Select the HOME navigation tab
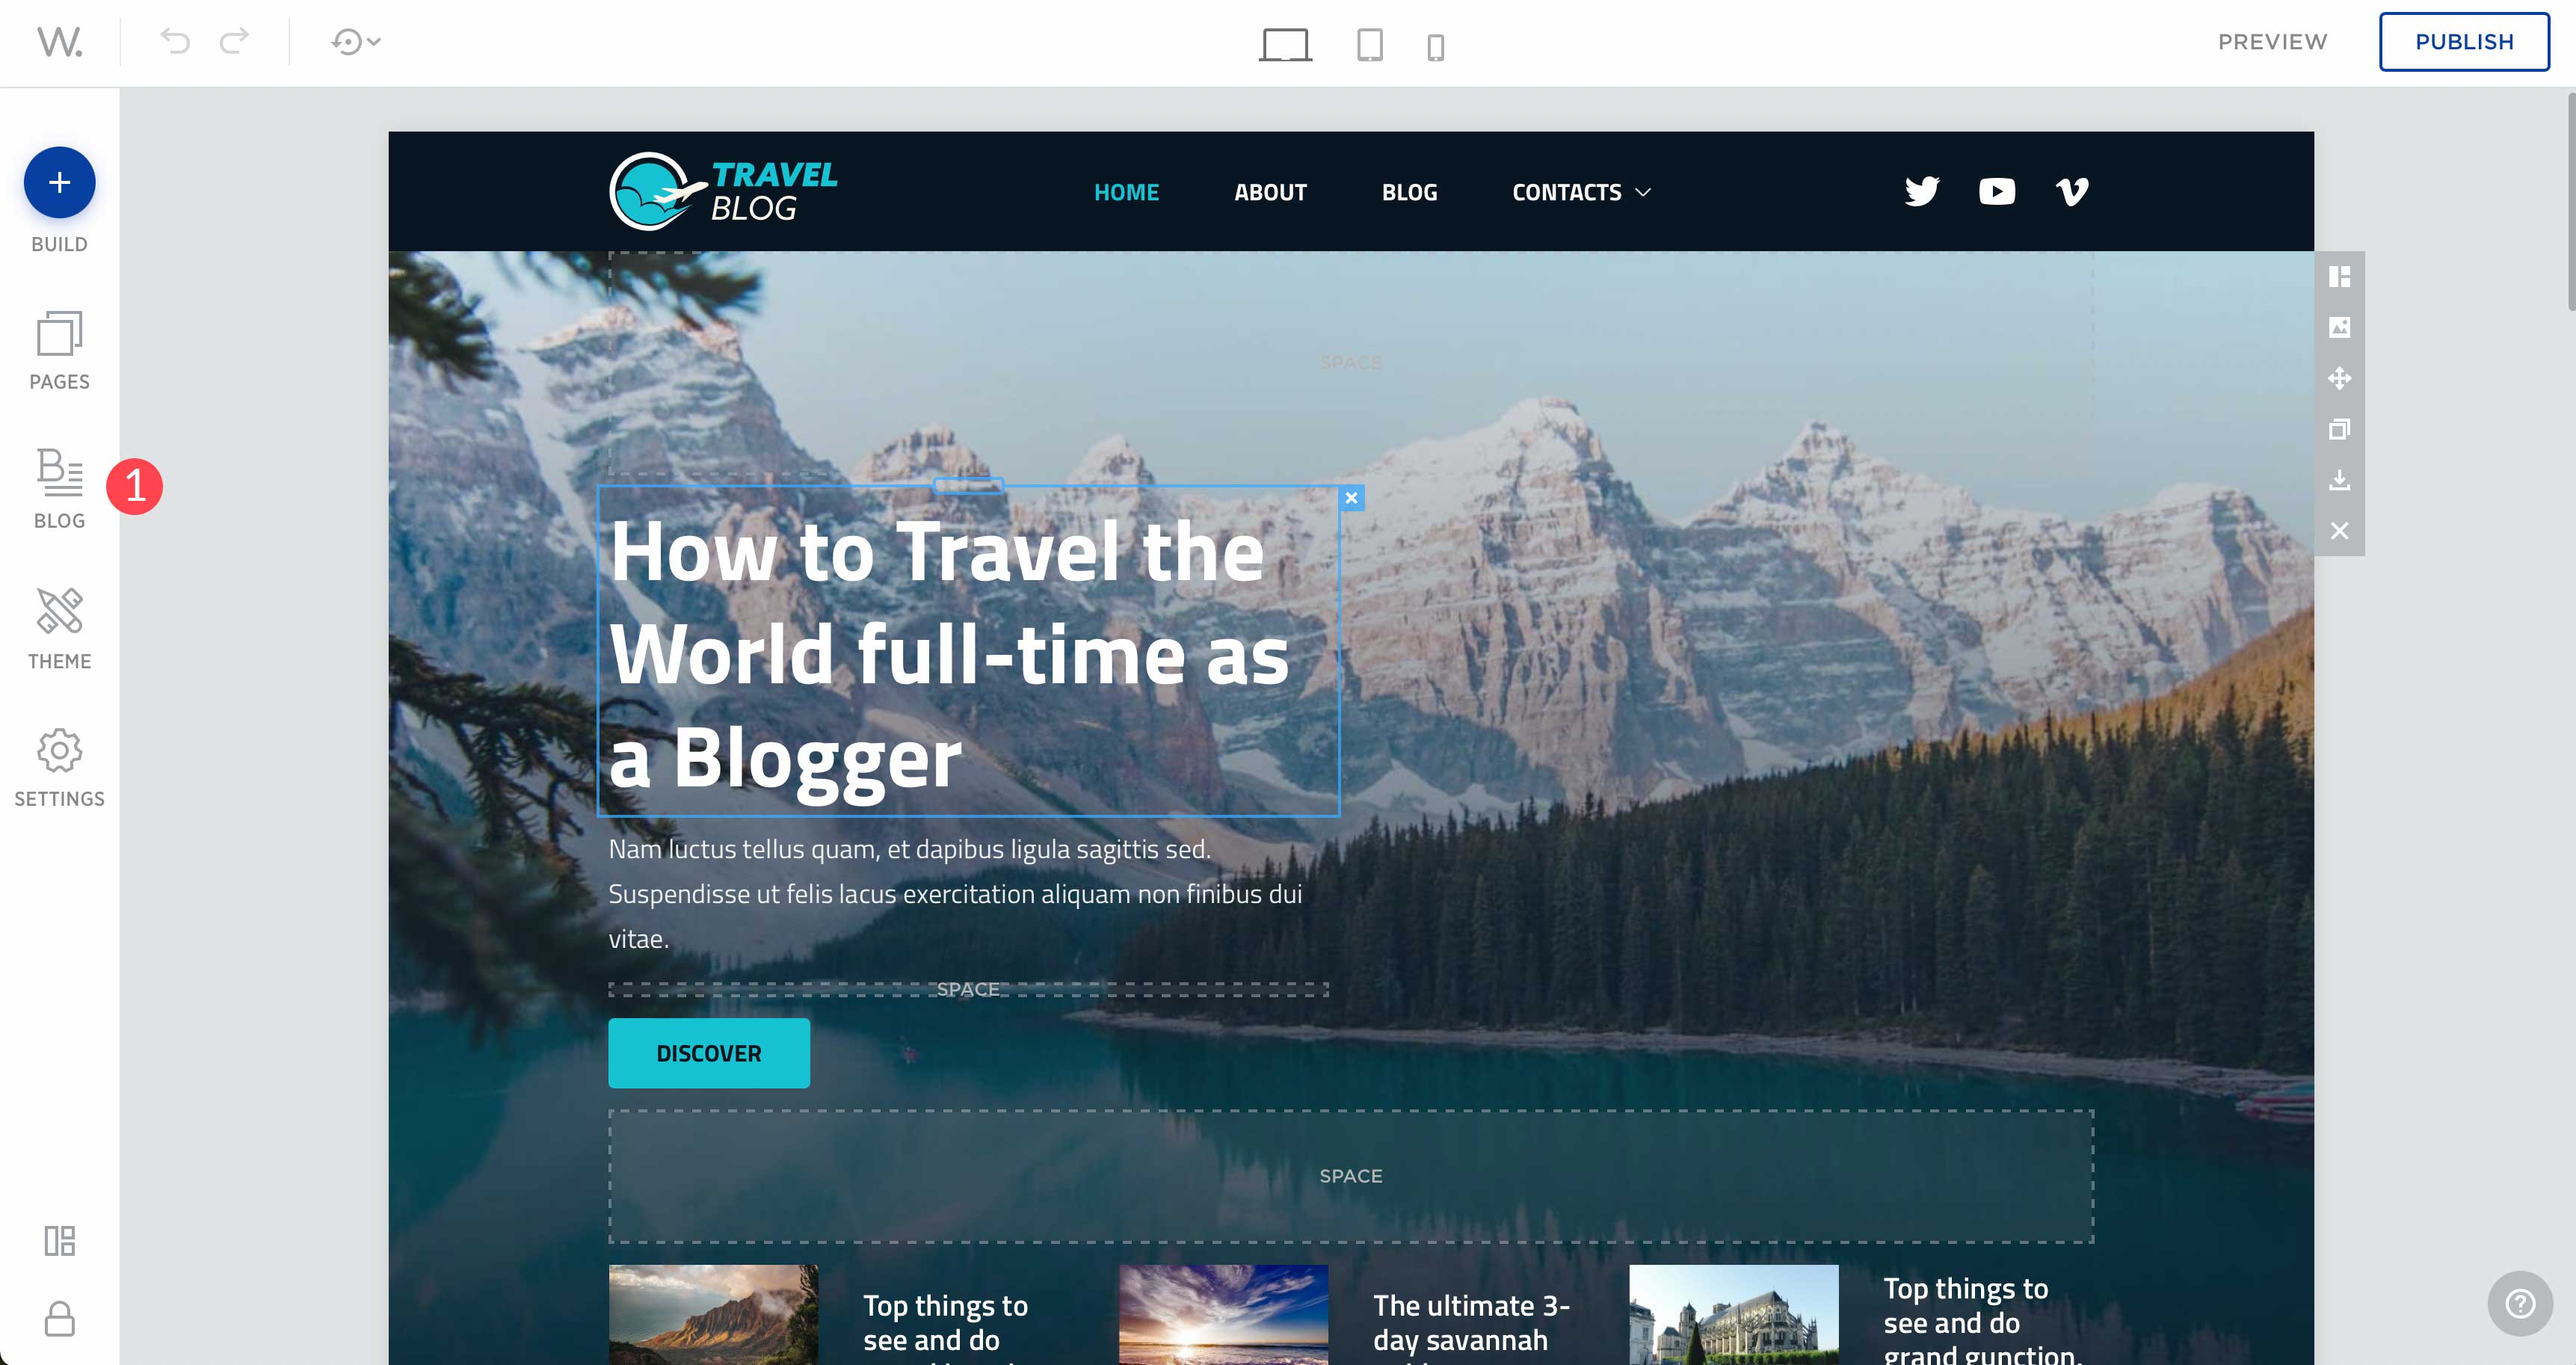 [x=1126, y=191]
